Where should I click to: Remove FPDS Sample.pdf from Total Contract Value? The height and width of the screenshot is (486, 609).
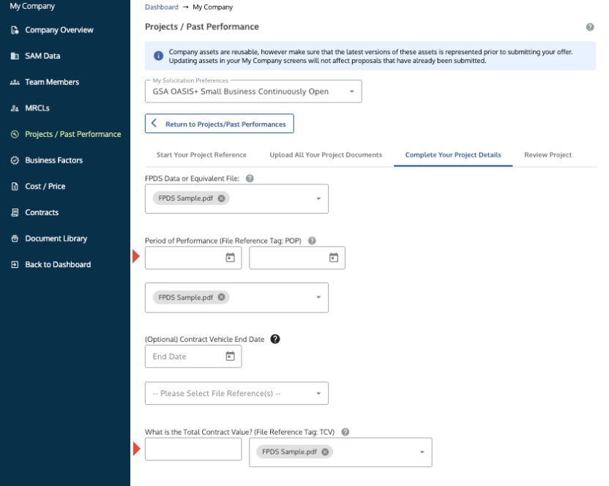point(324,452)
